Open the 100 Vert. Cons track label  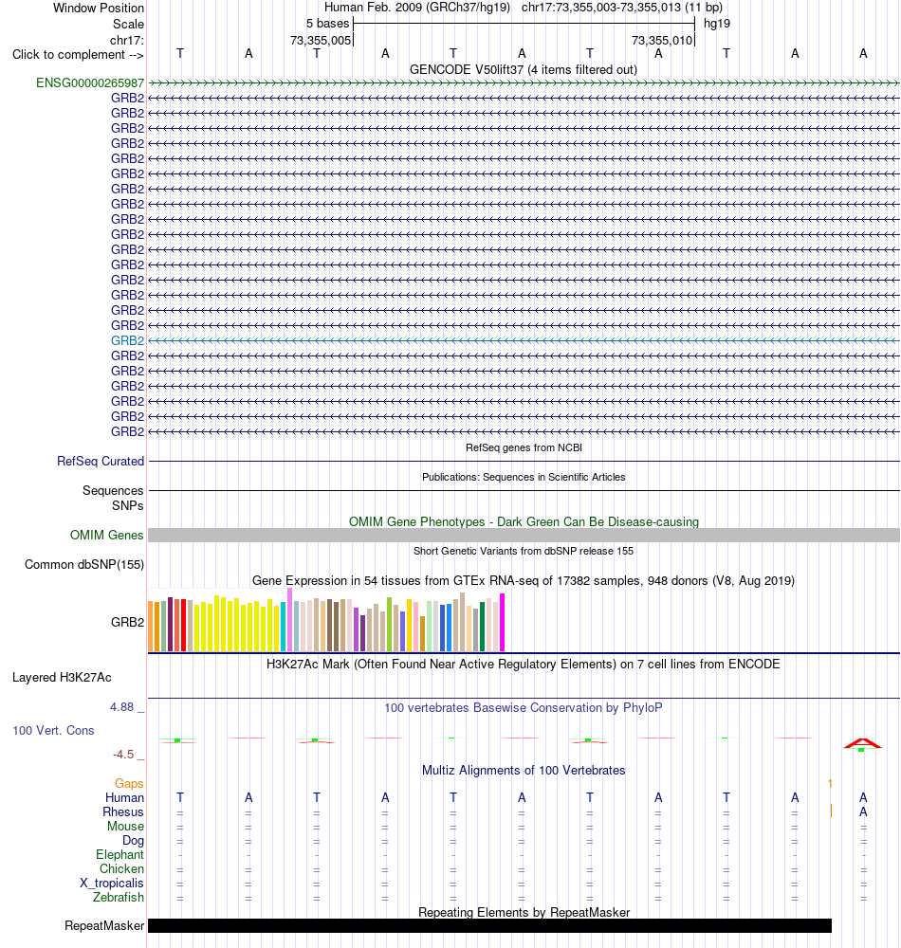click(x=53, y=730)
